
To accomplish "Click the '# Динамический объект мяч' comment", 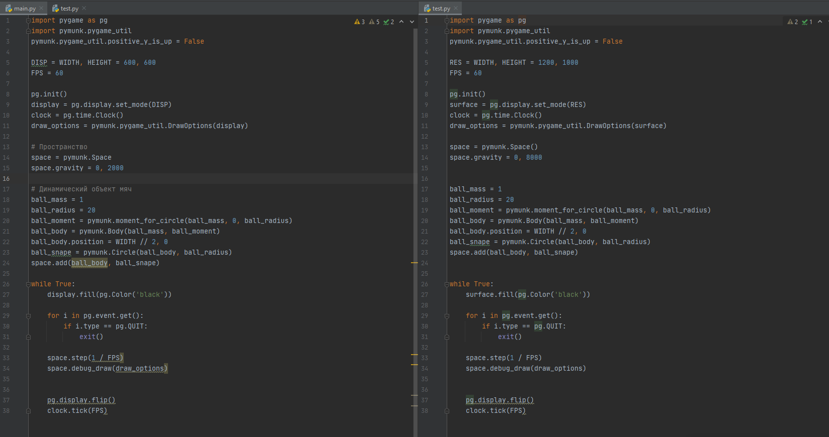I will coord(81,189).
